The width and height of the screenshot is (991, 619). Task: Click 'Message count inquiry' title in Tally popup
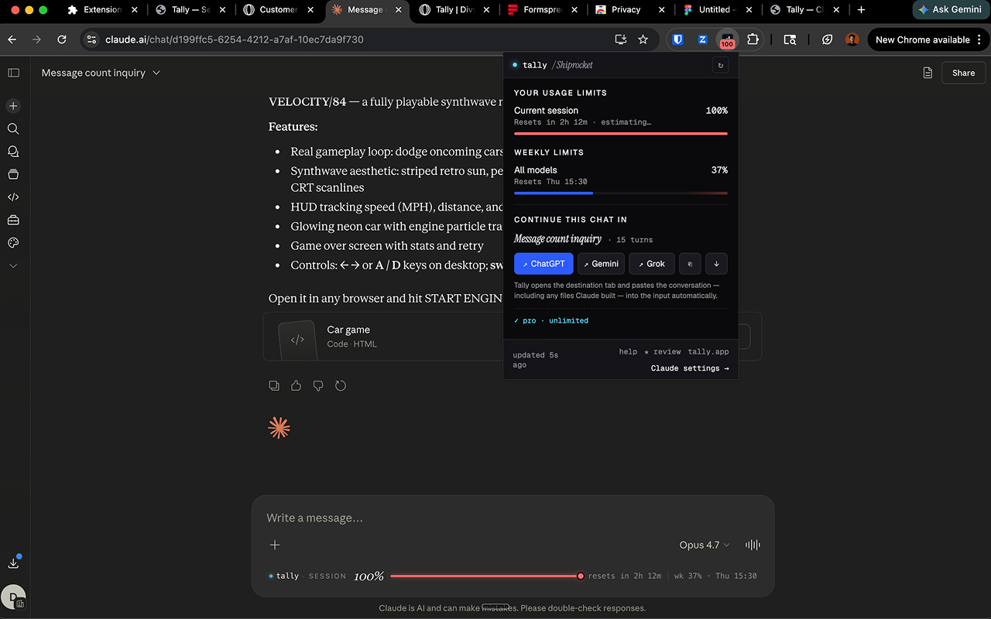[x=557, y=239]
